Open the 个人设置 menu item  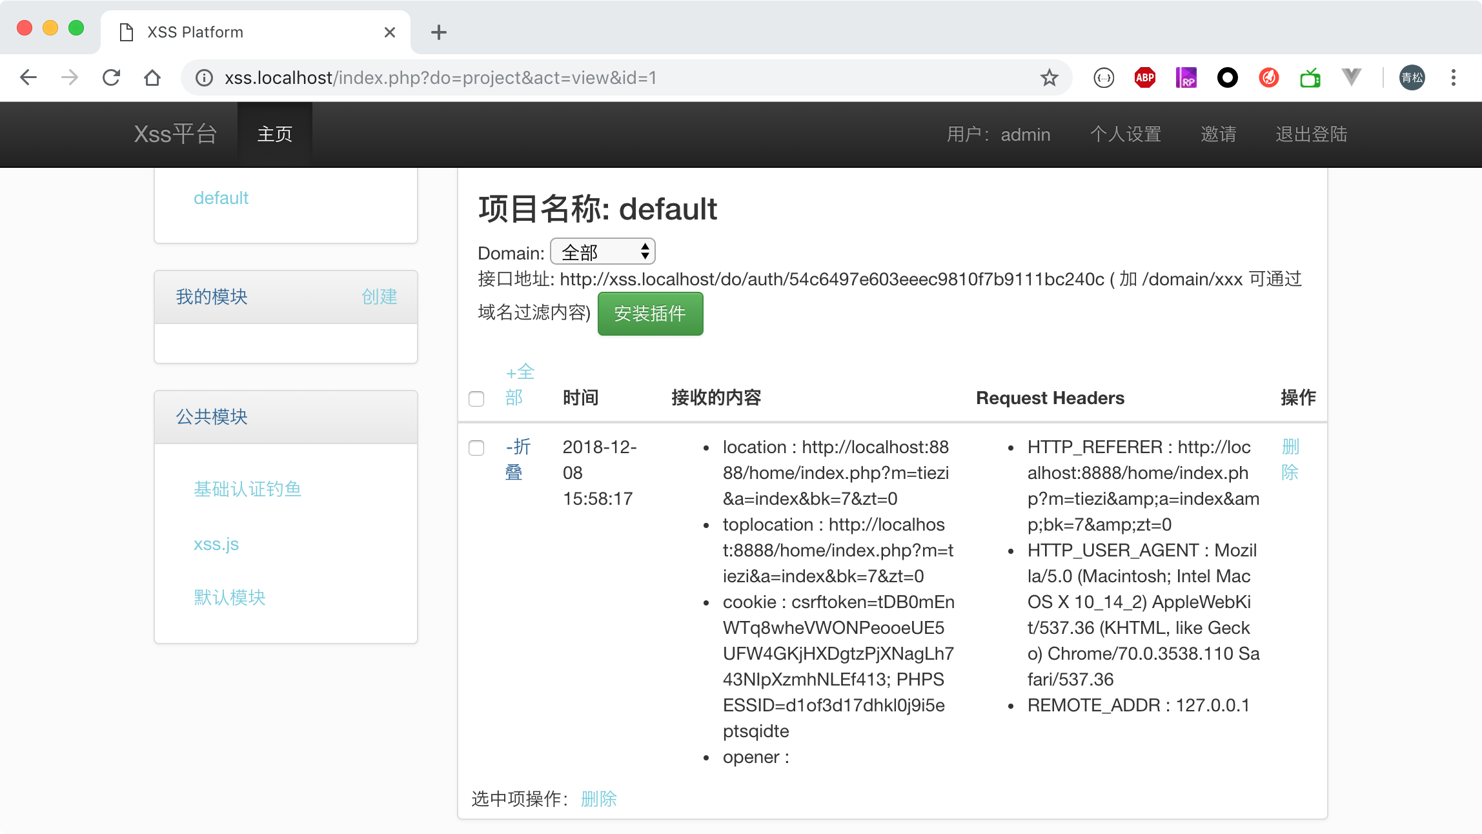click(1126, 134)
